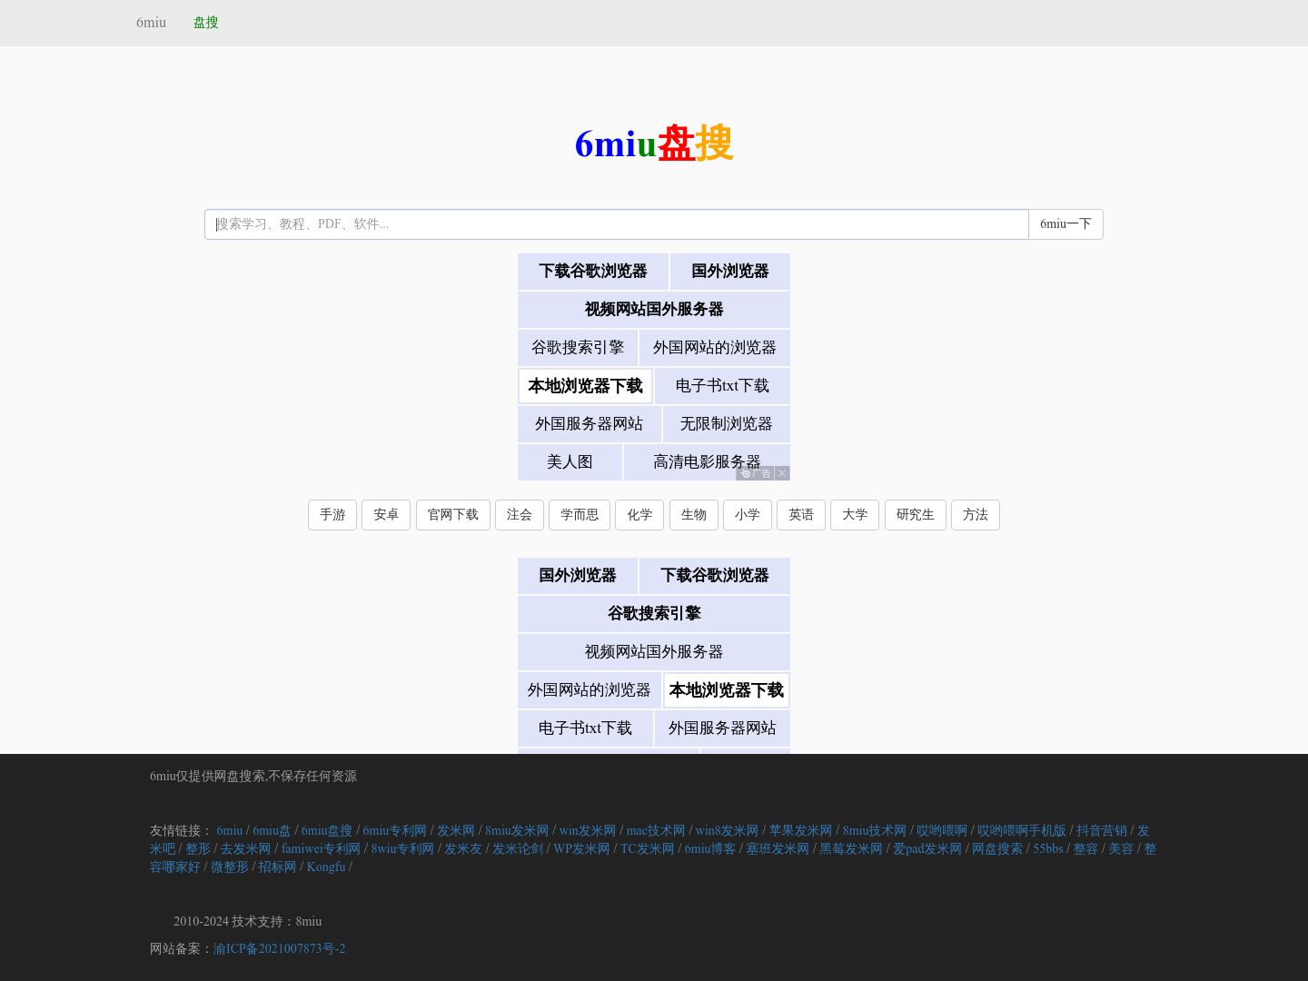Open the 招标网 link
Screen dimensions: 1308x981
click(277, 867)
